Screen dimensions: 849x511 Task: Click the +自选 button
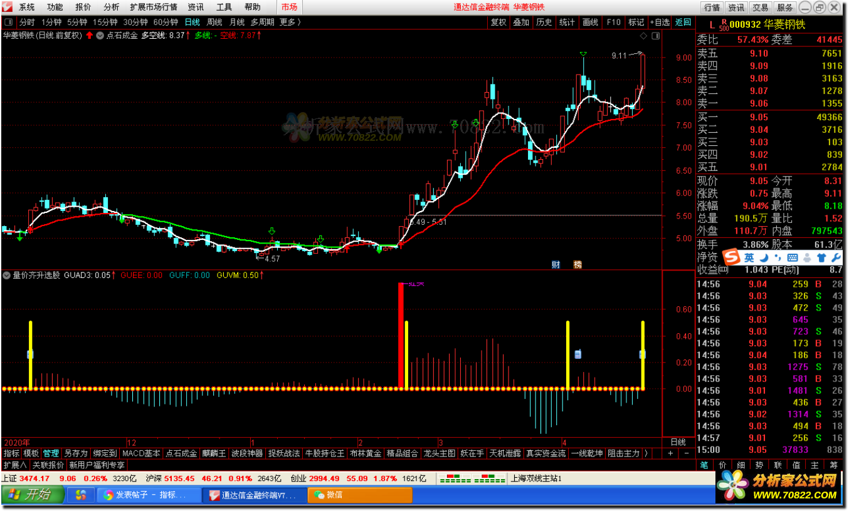tap(659, 22)
